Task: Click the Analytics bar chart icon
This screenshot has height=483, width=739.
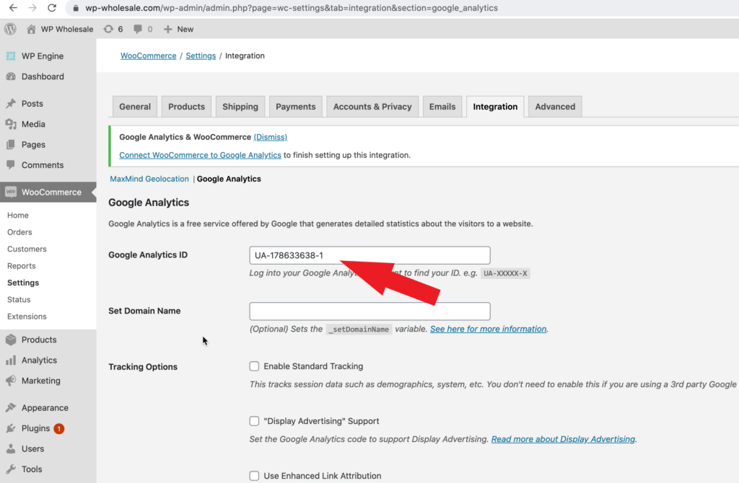Action: pos(11,360)
